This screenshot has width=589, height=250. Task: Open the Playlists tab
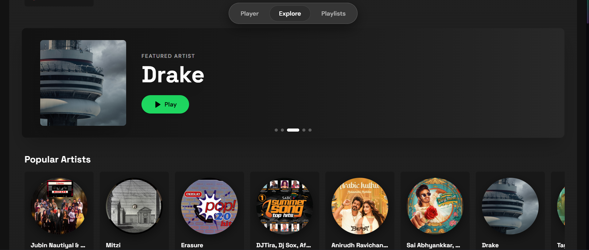(x=333, y=13)
